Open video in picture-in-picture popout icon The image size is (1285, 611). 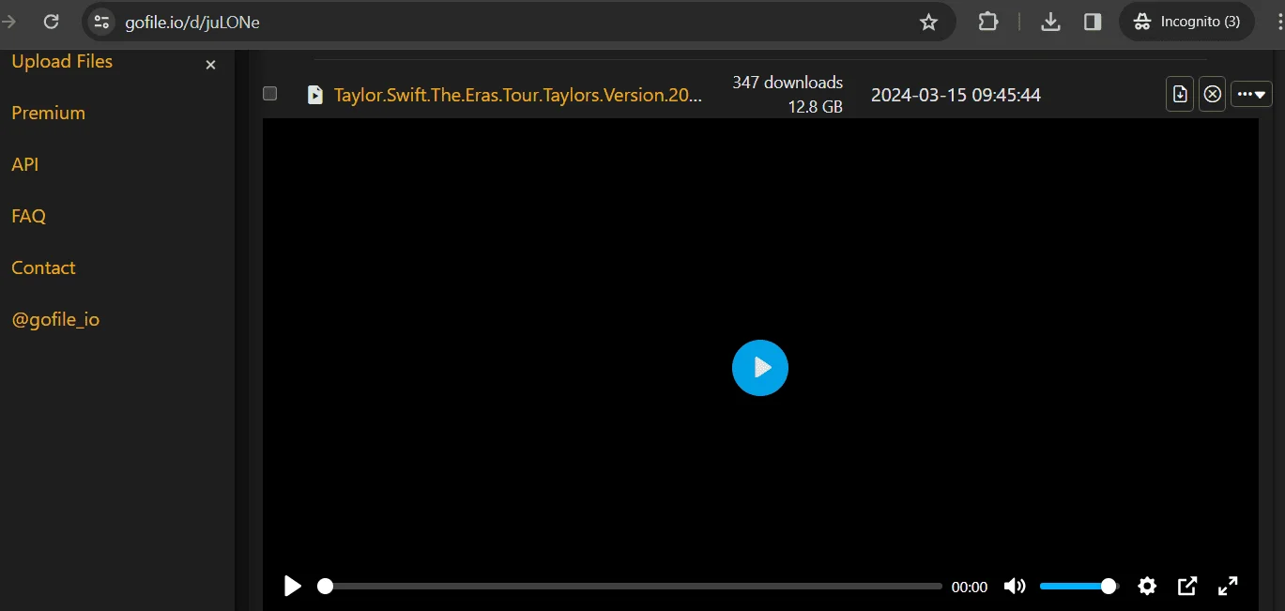coord(1187,587)
